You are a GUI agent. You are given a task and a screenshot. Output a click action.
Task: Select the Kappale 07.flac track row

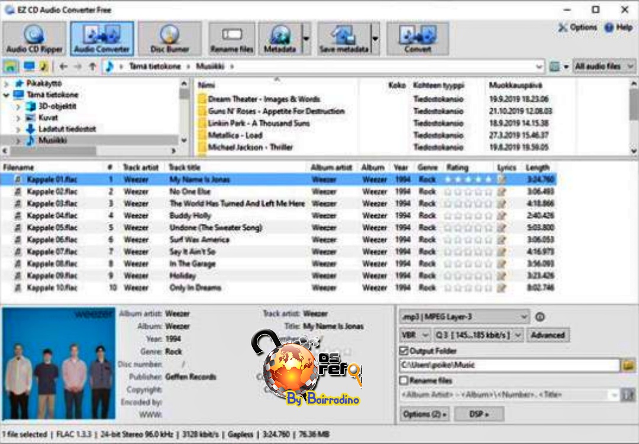click(279, 251)
